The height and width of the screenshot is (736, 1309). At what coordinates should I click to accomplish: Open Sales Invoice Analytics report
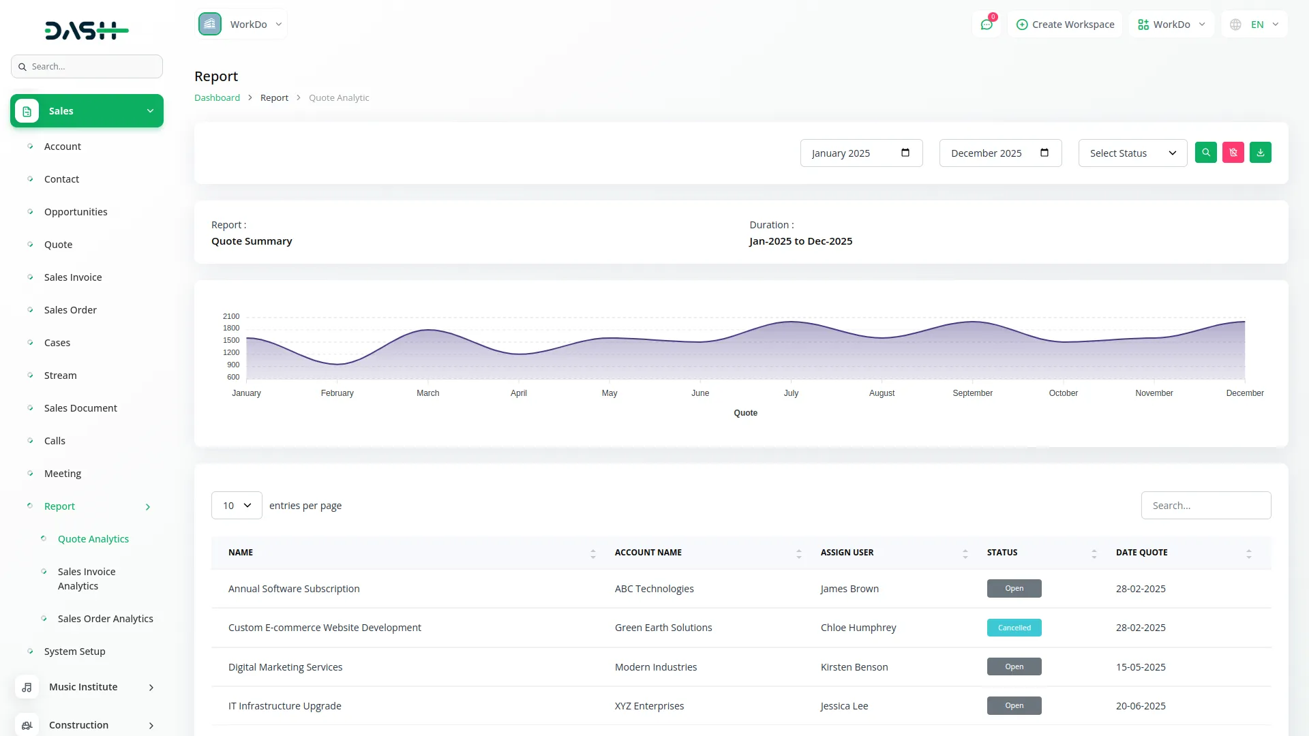[x=87, y=579]
